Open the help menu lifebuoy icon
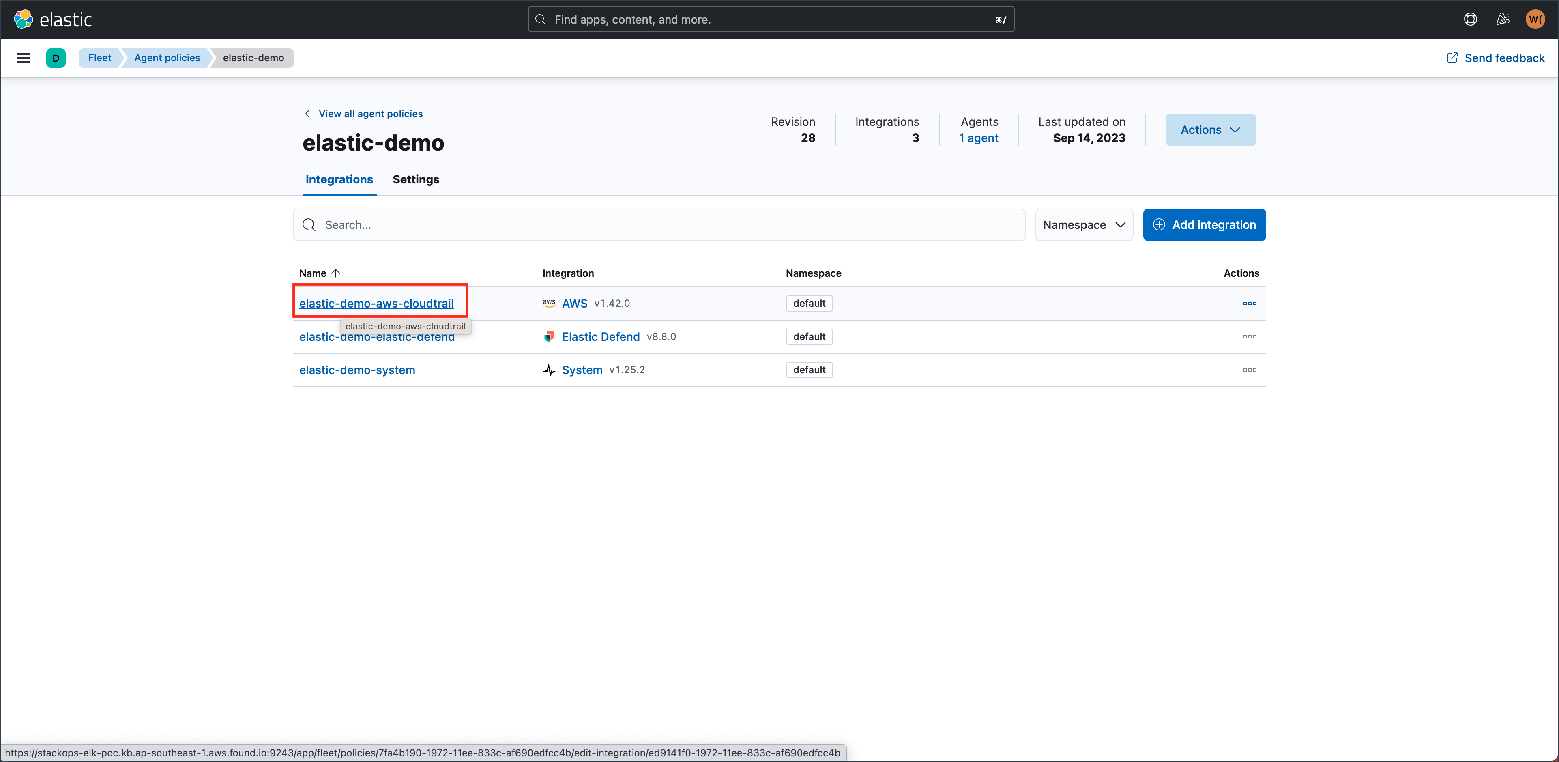 click(x=1470, y=19)
